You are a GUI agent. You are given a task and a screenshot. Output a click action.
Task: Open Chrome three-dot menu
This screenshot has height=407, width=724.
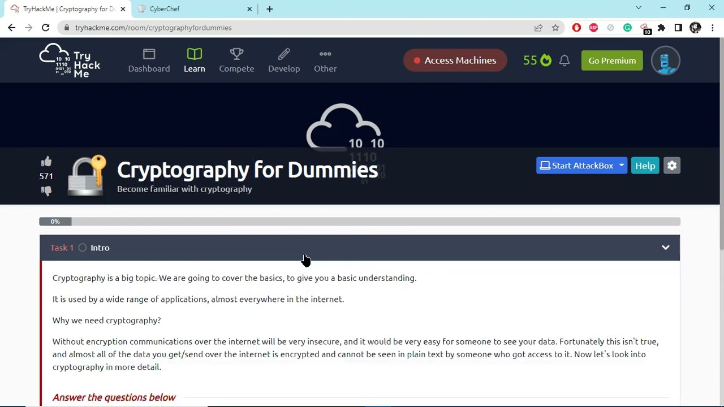713,28
